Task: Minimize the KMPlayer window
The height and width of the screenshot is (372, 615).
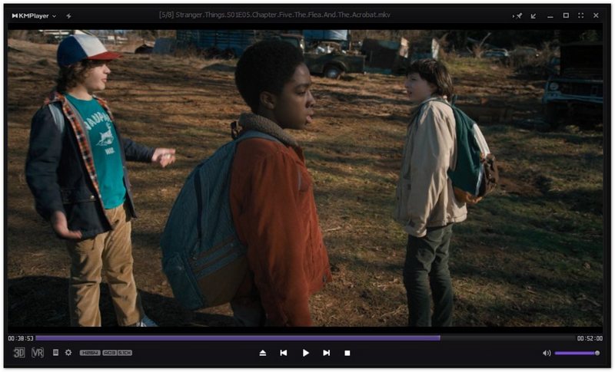Action: point(550,16)
